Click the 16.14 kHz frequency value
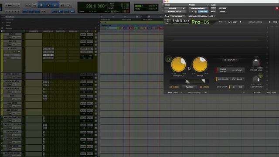 204,87
